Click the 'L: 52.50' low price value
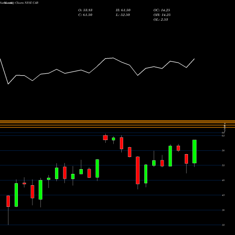235x235 pixels. tap(123, 15)
